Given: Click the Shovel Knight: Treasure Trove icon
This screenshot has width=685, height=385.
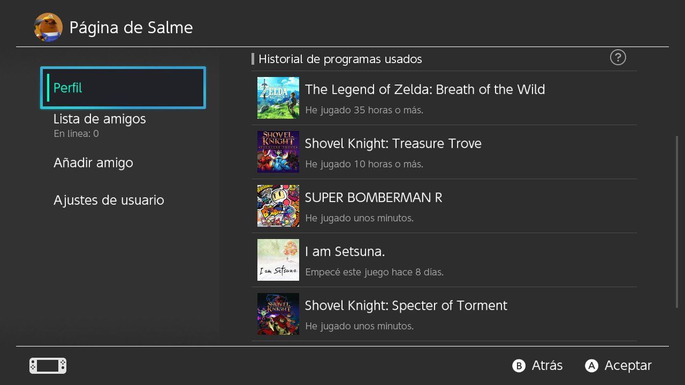Looking at the screenshot, I should (278, 152).
